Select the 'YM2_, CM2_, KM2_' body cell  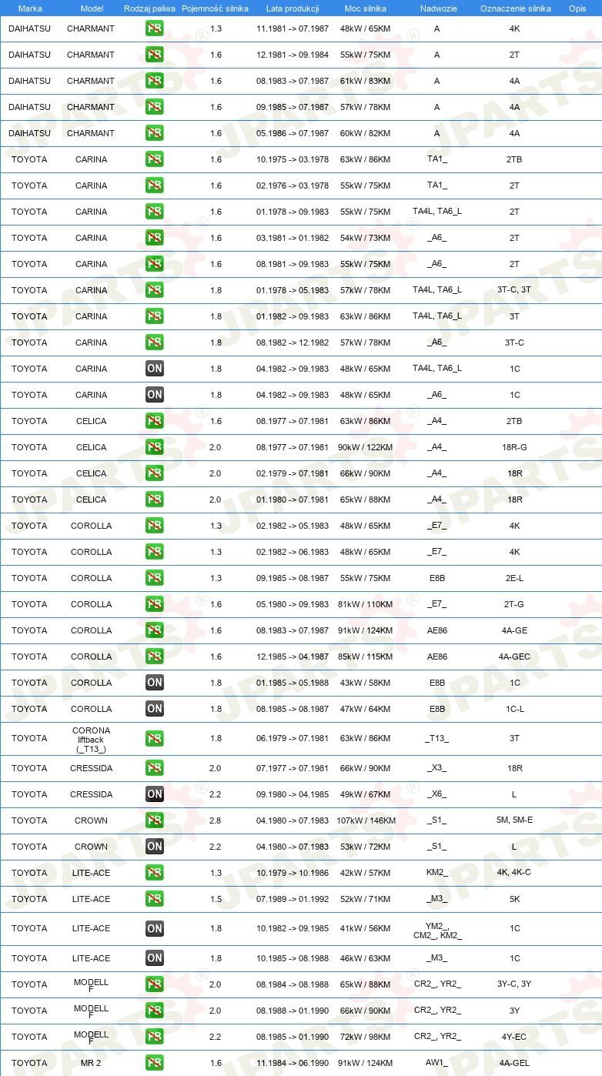click(x=437, y=932)
